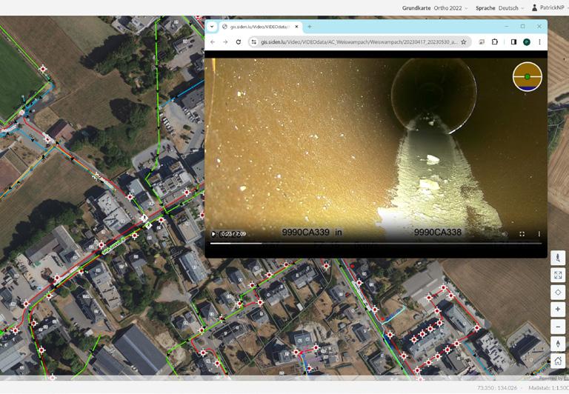Close the video browser window

click(x=539, y=27)
